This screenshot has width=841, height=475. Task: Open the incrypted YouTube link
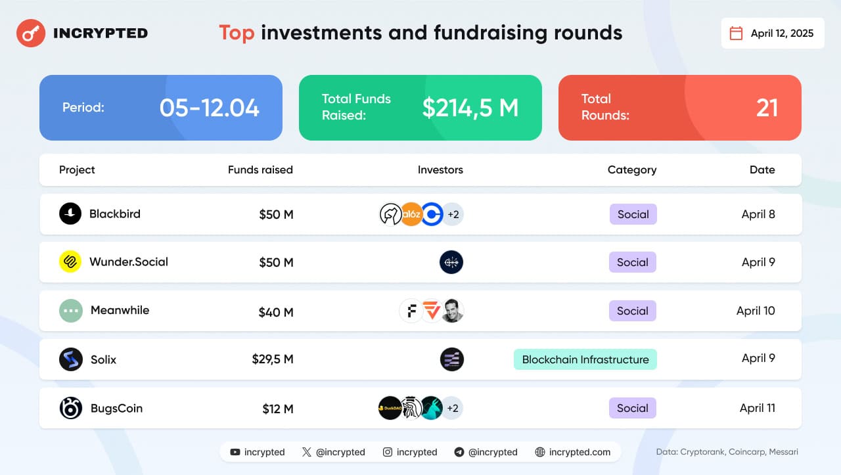pos(258,452)
